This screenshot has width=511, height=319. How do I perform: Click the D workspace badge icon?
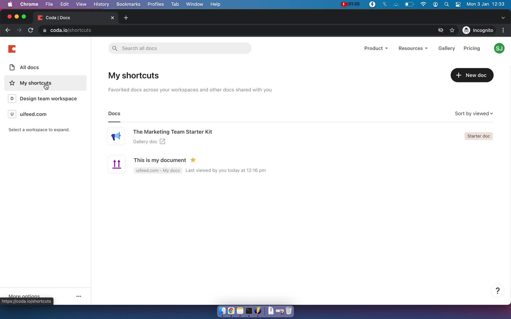coord(12,99)
